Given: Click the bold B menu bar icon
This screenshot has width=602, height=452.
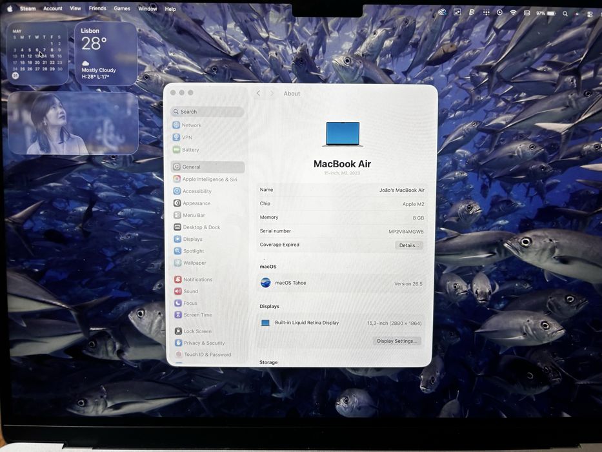Looking at the screenshot, I should [x=472, y=12].
